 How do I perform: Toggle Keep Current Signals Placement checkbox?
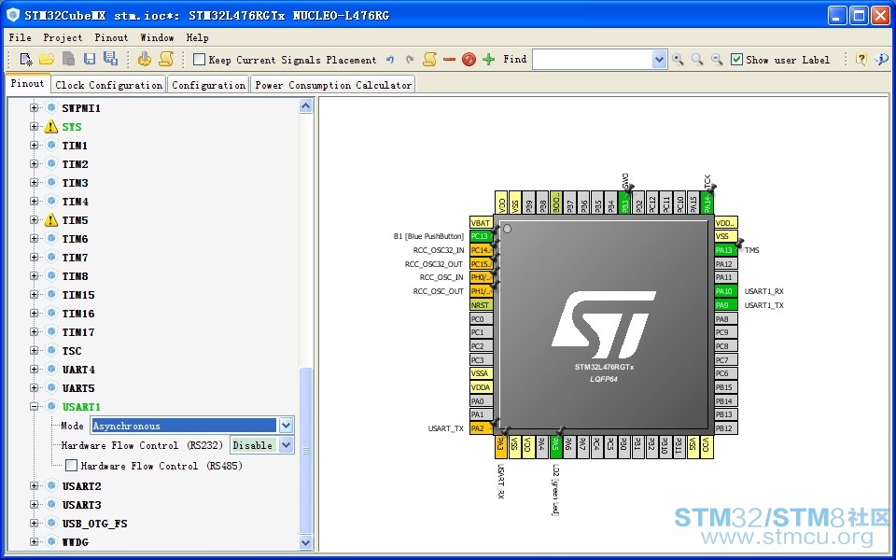[x=199, y=60]
